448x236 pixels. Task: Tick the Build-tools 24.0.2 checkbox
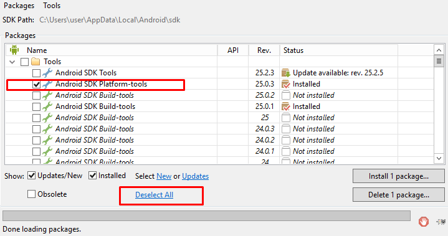tap(36, 140)
